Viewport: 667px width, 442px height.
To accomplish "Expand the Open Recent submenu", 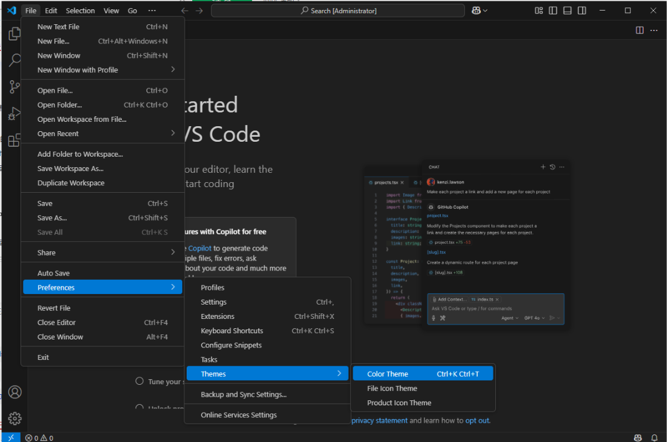I will click(x=103, y=134).
